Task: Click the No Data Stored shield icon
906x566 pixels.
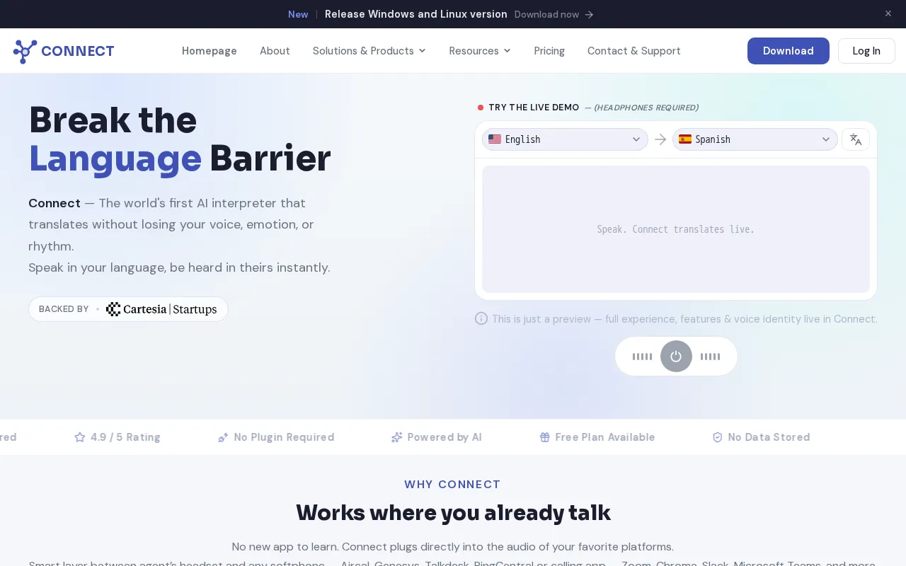Action: tap(718, 437)
